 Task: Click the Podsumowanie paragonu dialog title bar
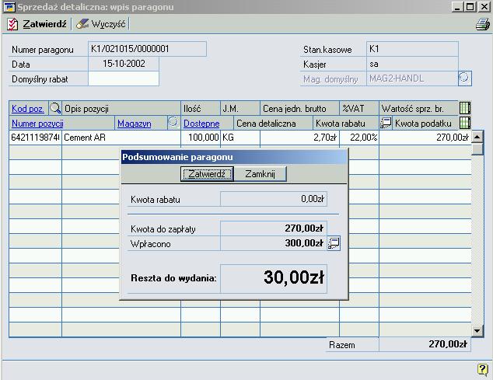click(x=235, y=157)
